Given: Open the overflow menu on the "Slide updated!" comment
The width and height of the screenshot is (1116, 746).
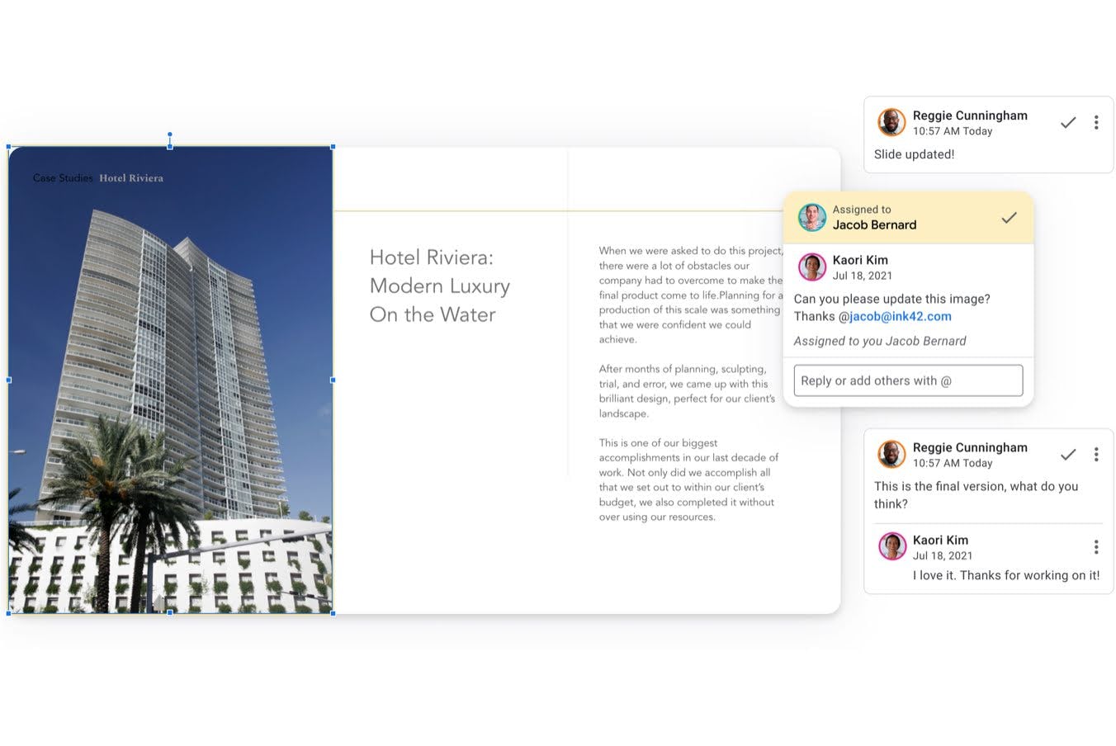Looking at the screenshot, I should point(1097,122).
